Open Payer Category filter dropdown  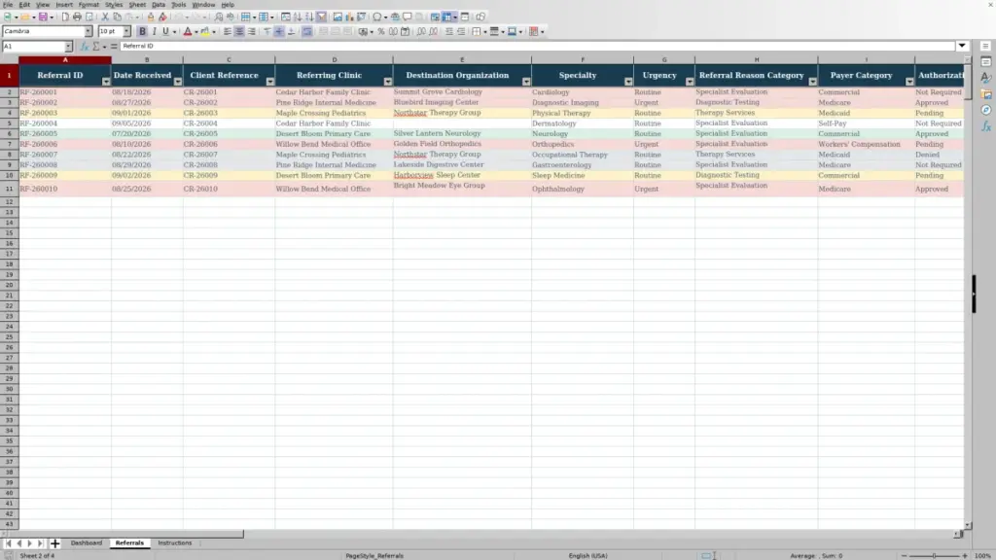click(x=909, y=82)
